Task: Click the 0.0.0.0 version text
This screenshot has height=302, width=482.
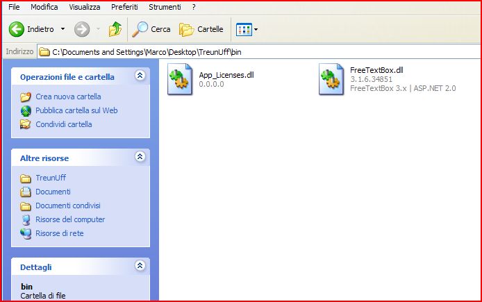Action: [211, 84]
